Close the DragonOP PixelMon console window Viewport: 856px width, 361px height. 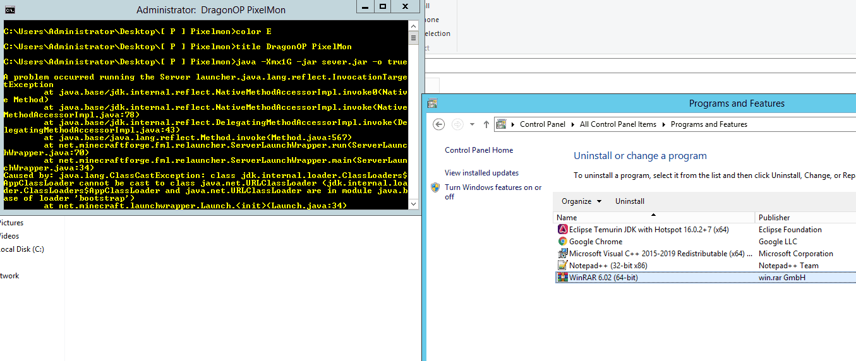click(x=405, y=7)
